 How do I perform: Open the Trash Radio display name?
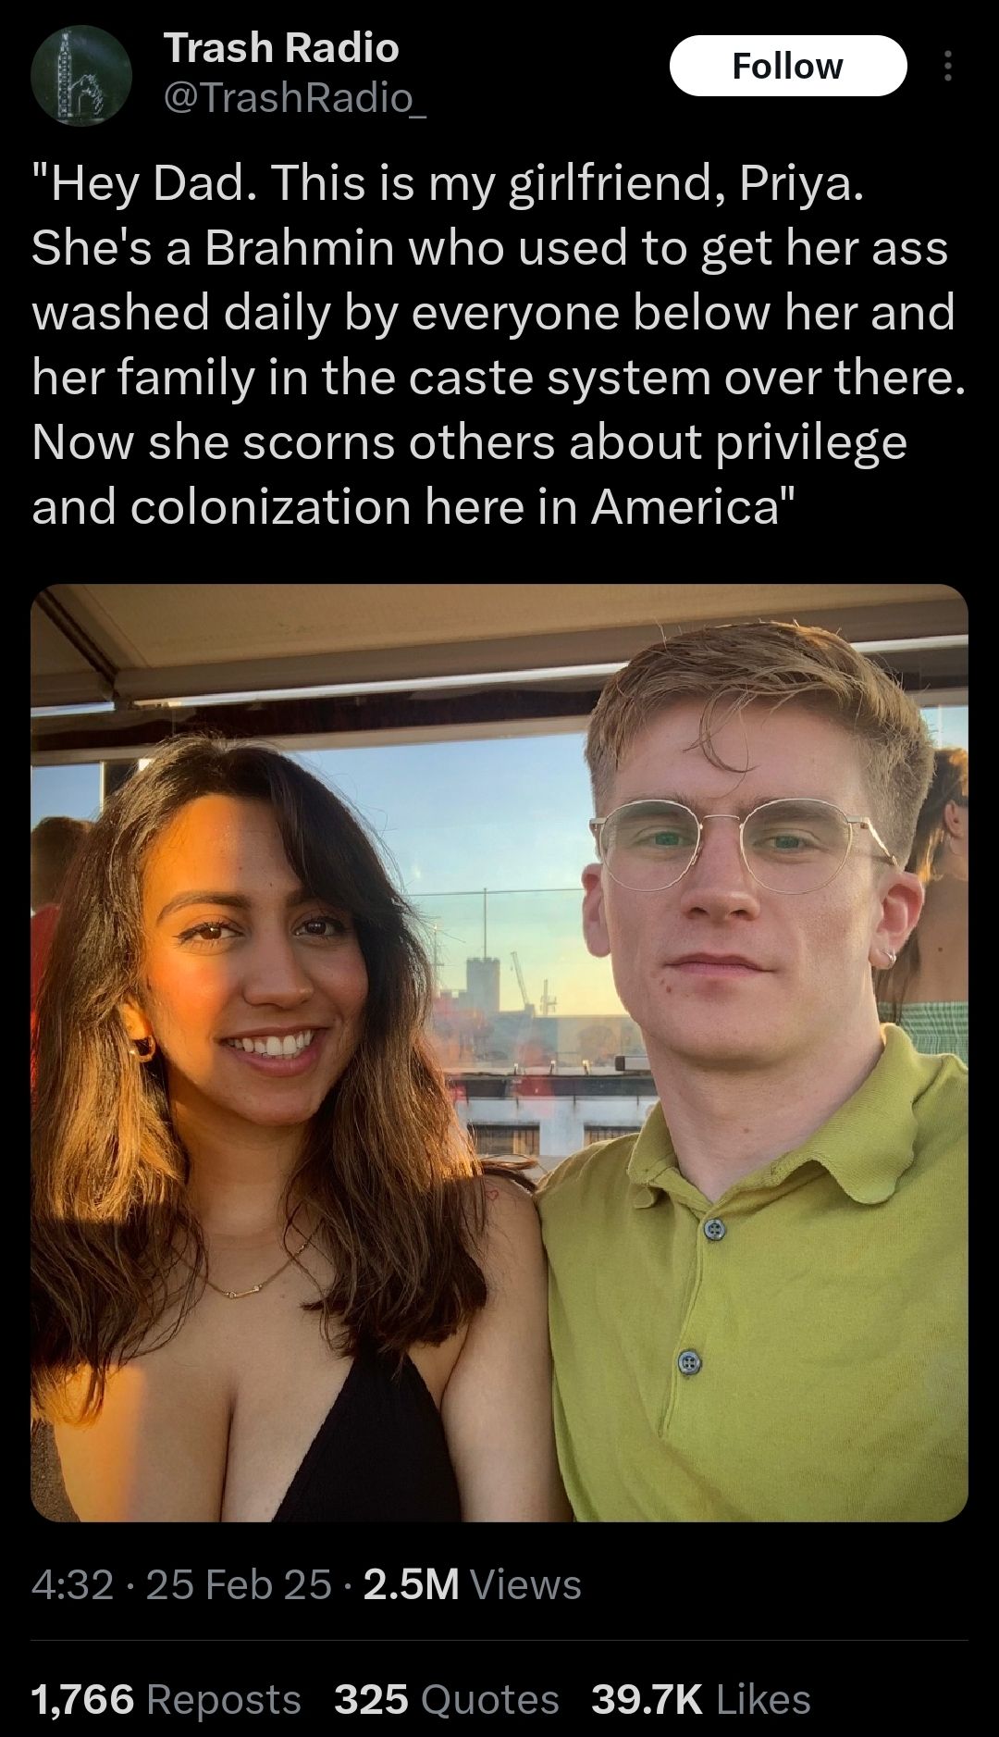[x=281, y=47]
